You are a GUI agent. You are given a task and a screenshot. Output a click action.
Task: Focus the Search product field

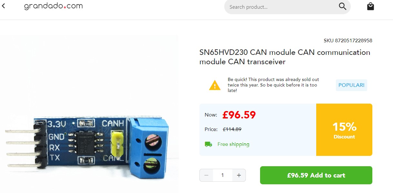(x=281, y=7)
